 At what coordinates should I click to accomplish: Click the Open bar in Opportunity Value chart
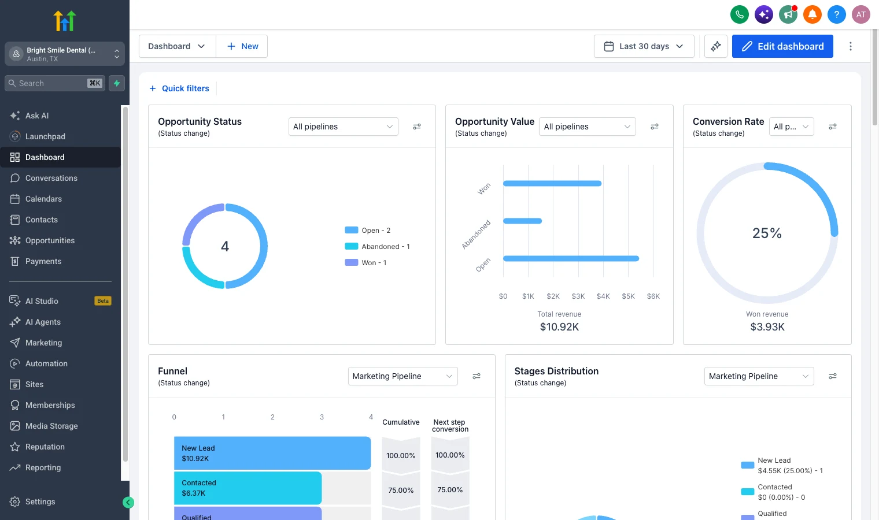tap(571, 258)
